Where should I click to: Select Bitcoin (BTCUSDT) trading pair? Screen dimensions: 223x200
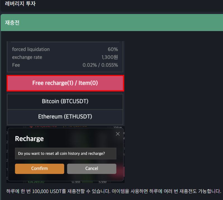pos(65,101)
